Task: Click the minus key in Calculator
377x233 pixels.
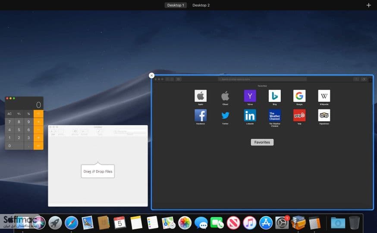Action: point(38,129)
